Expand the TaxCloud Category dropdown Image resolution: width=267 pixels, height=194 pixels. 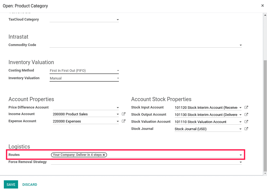pos(118,20)
